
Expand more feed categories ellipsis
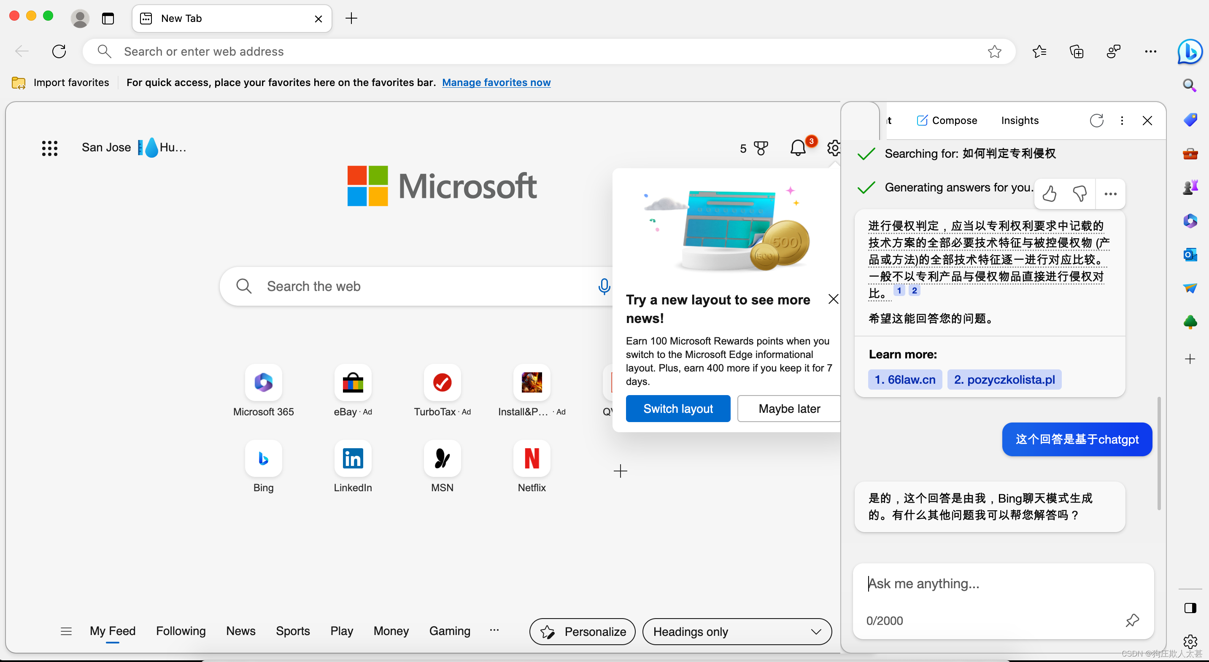pos(494,630)
